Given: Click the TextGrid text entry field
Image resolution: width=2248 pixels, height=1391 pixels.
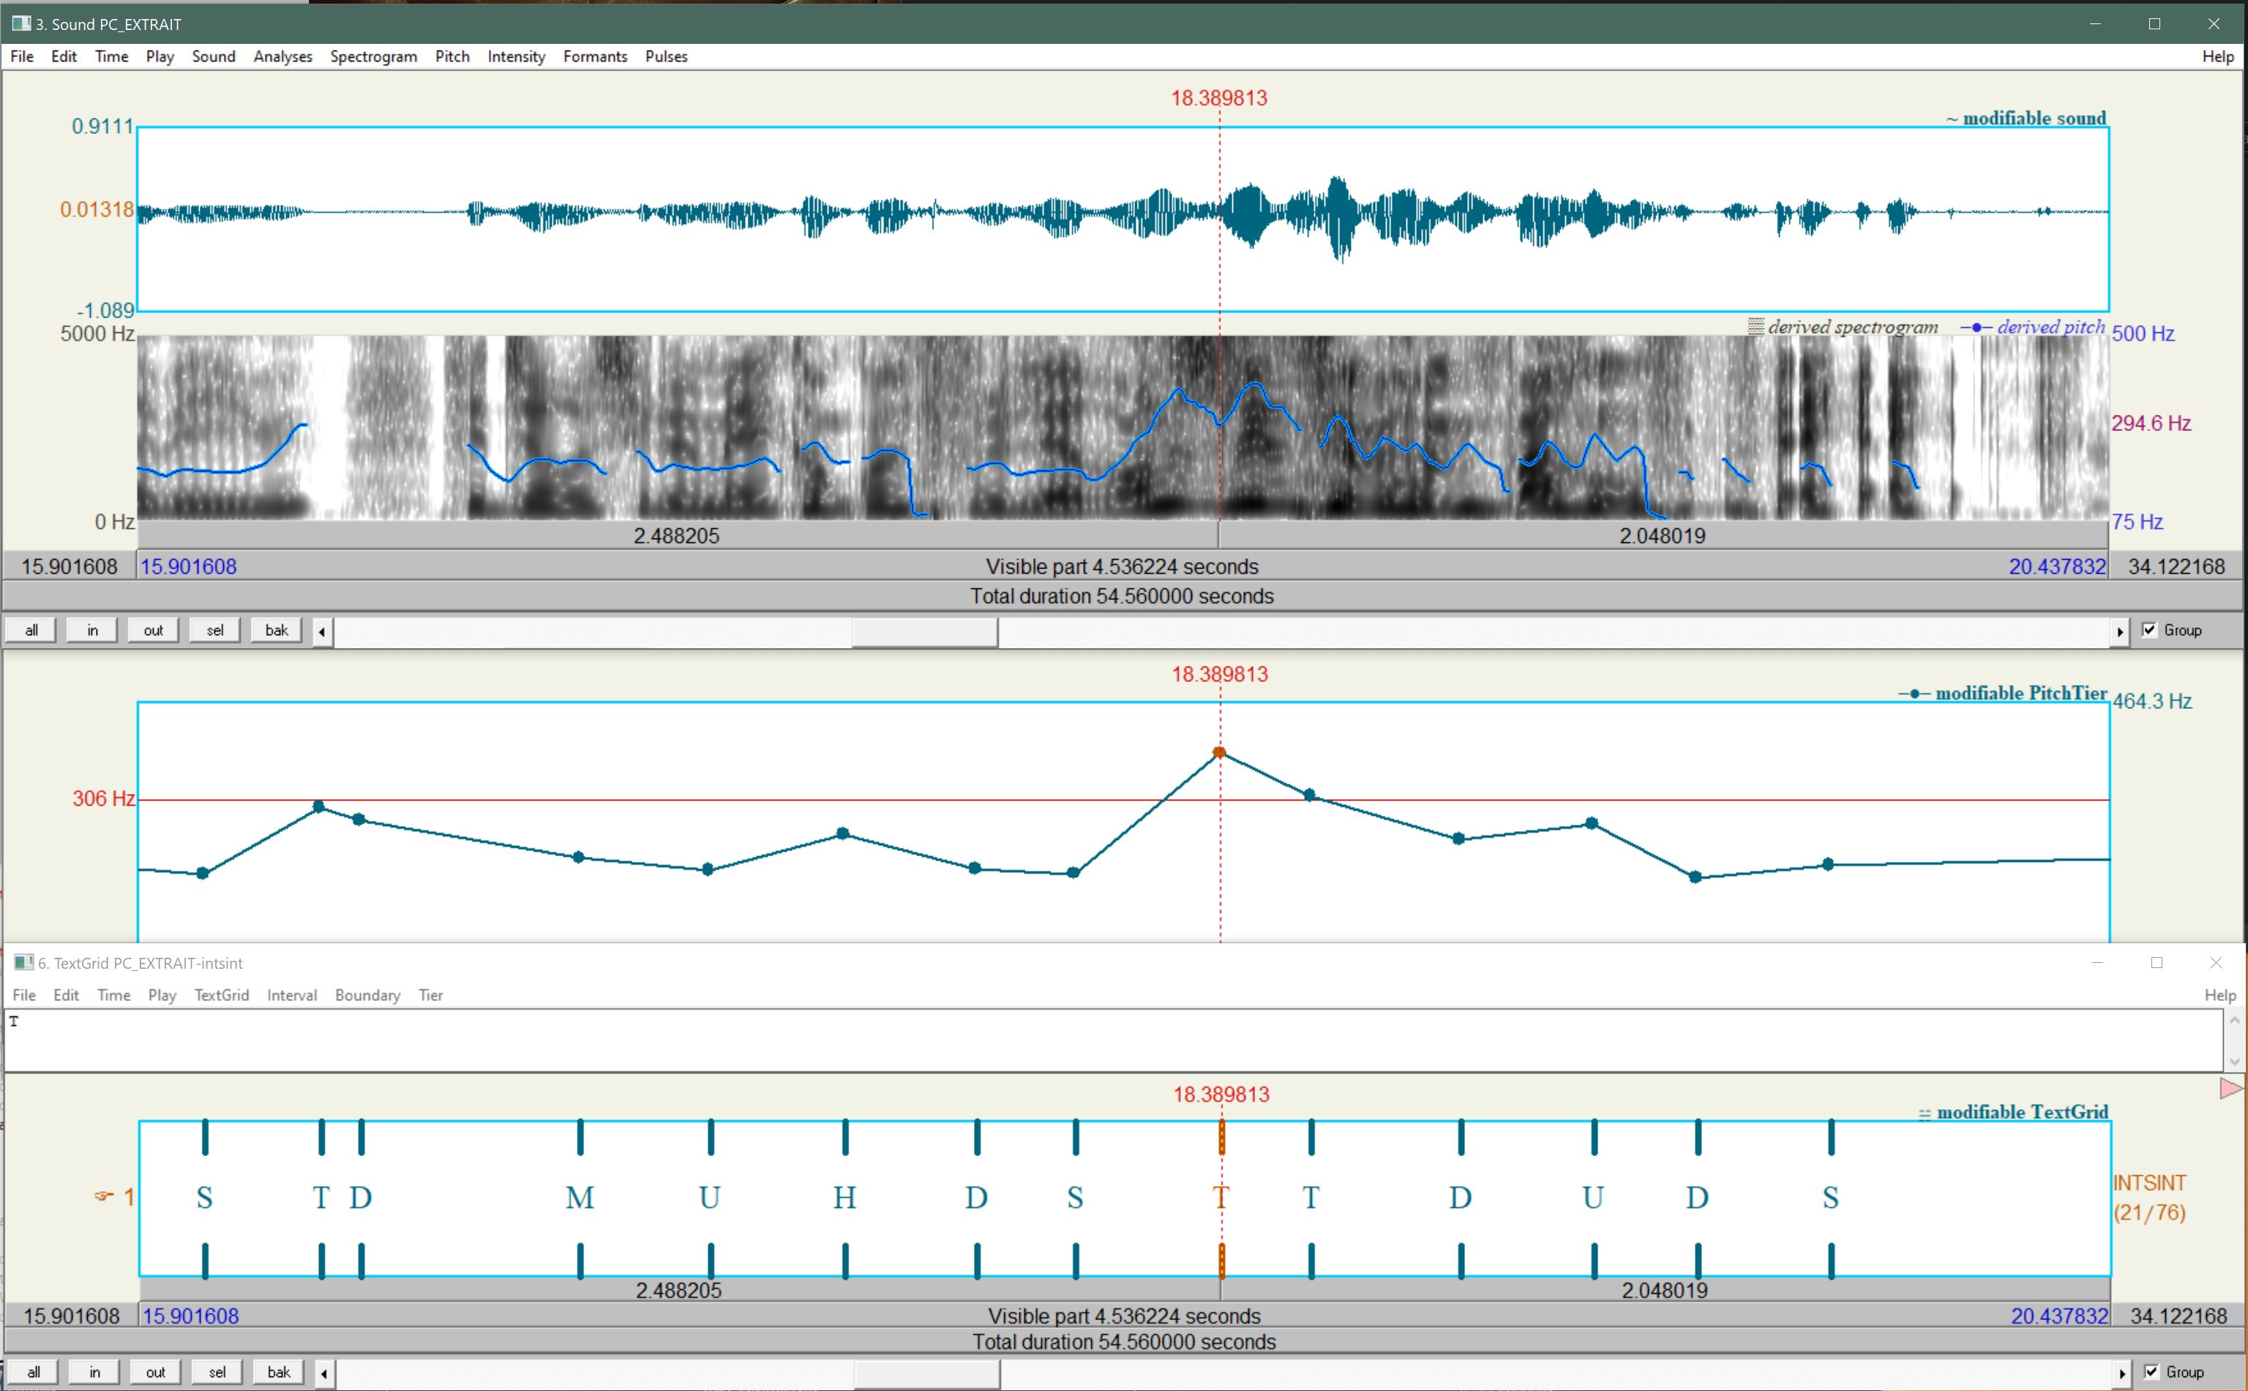Looking at the screenshot, I should pos(1113,1041).
